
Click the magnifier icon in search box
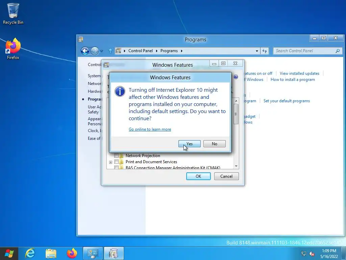(x=338, y=51)
